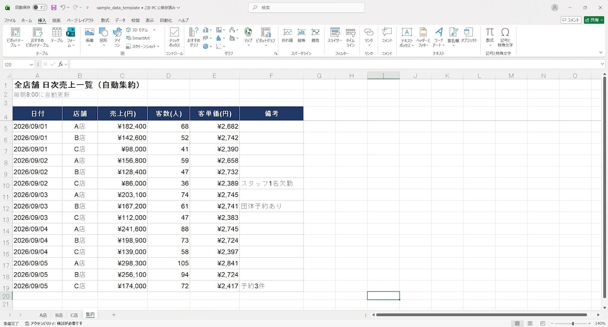Zoom in with the plus button
Screen dimensions: 608x327
pos(590,324)
